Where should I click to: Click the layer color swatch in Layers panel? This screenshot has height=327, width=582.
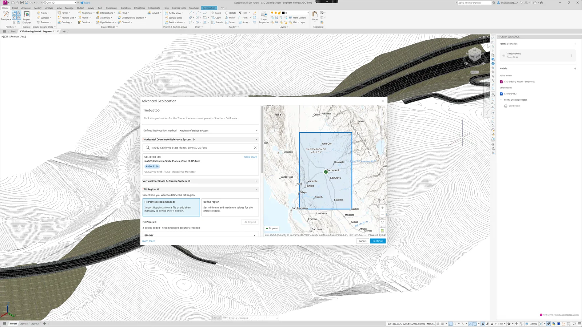pos(283,13)
